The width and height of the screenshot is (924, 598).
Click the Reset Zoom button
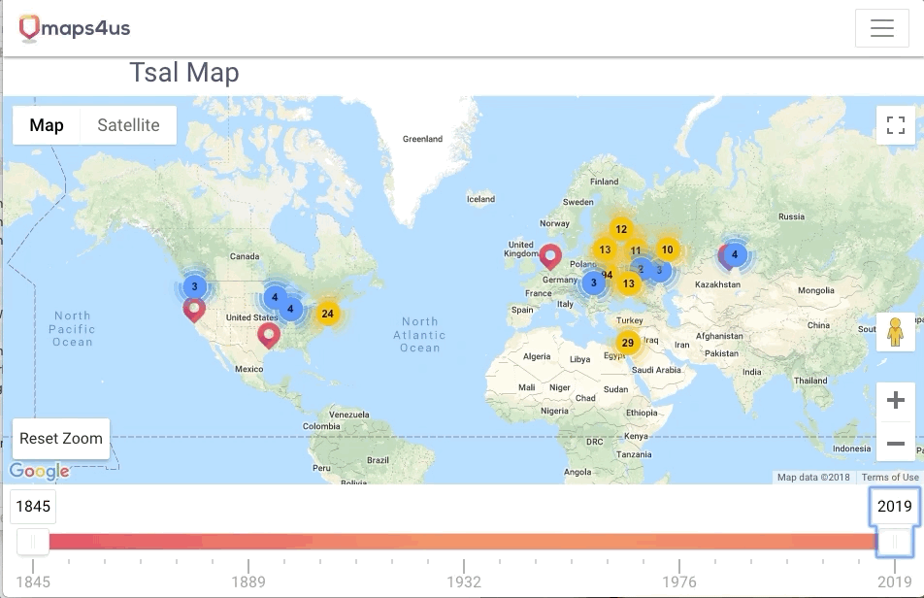pos(61,439)
